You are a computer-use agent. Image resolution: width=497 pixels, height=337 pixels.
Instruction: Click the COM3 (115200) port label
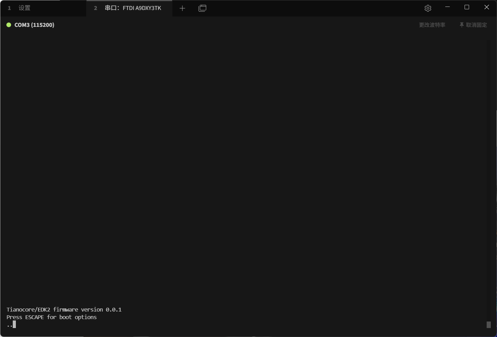pyautogui.click(x=34, y=25)
